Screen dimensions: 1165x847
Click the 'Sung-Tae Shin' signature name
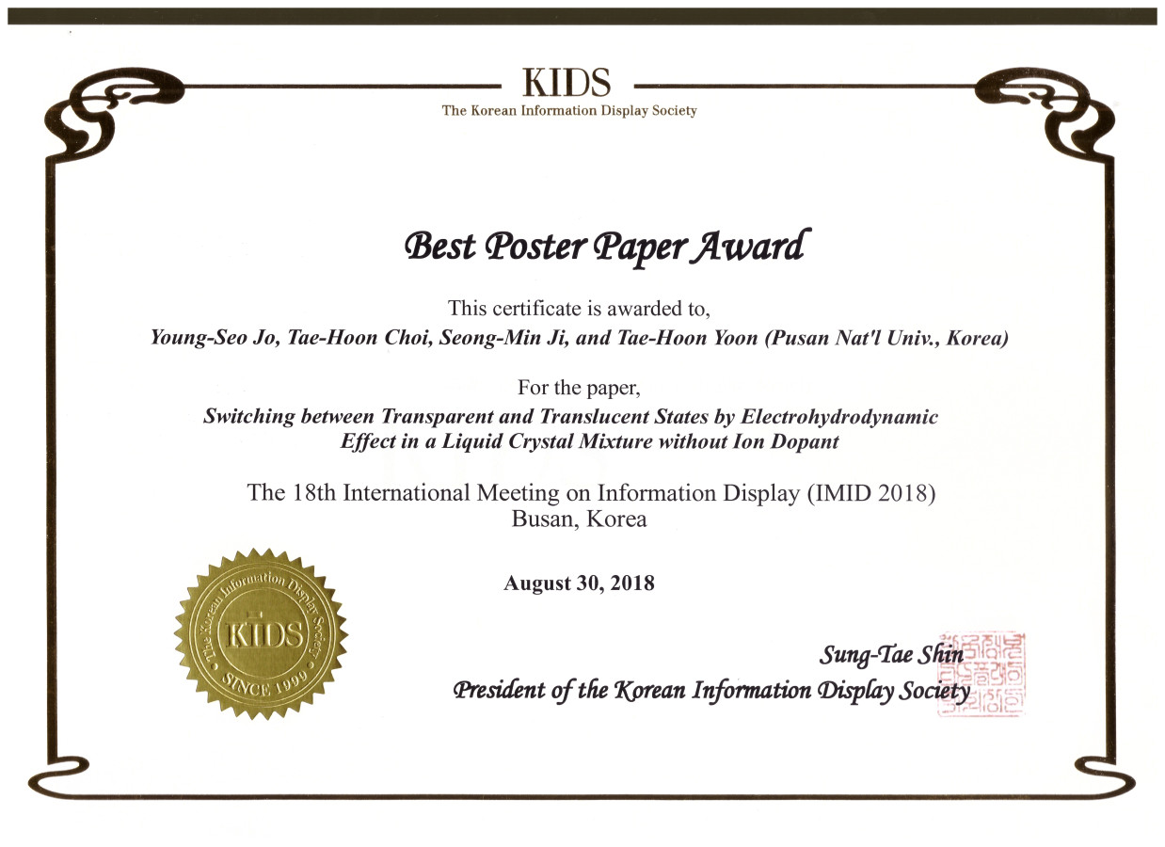[x=890, y=655]
